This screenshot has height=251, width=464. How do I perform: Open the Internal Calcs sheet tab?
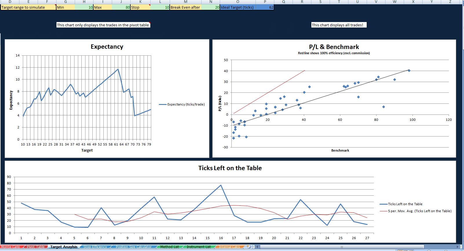pos(229,247)
